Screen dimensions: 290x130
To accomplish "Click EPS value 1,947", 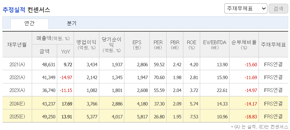I will tap(142, 77).
